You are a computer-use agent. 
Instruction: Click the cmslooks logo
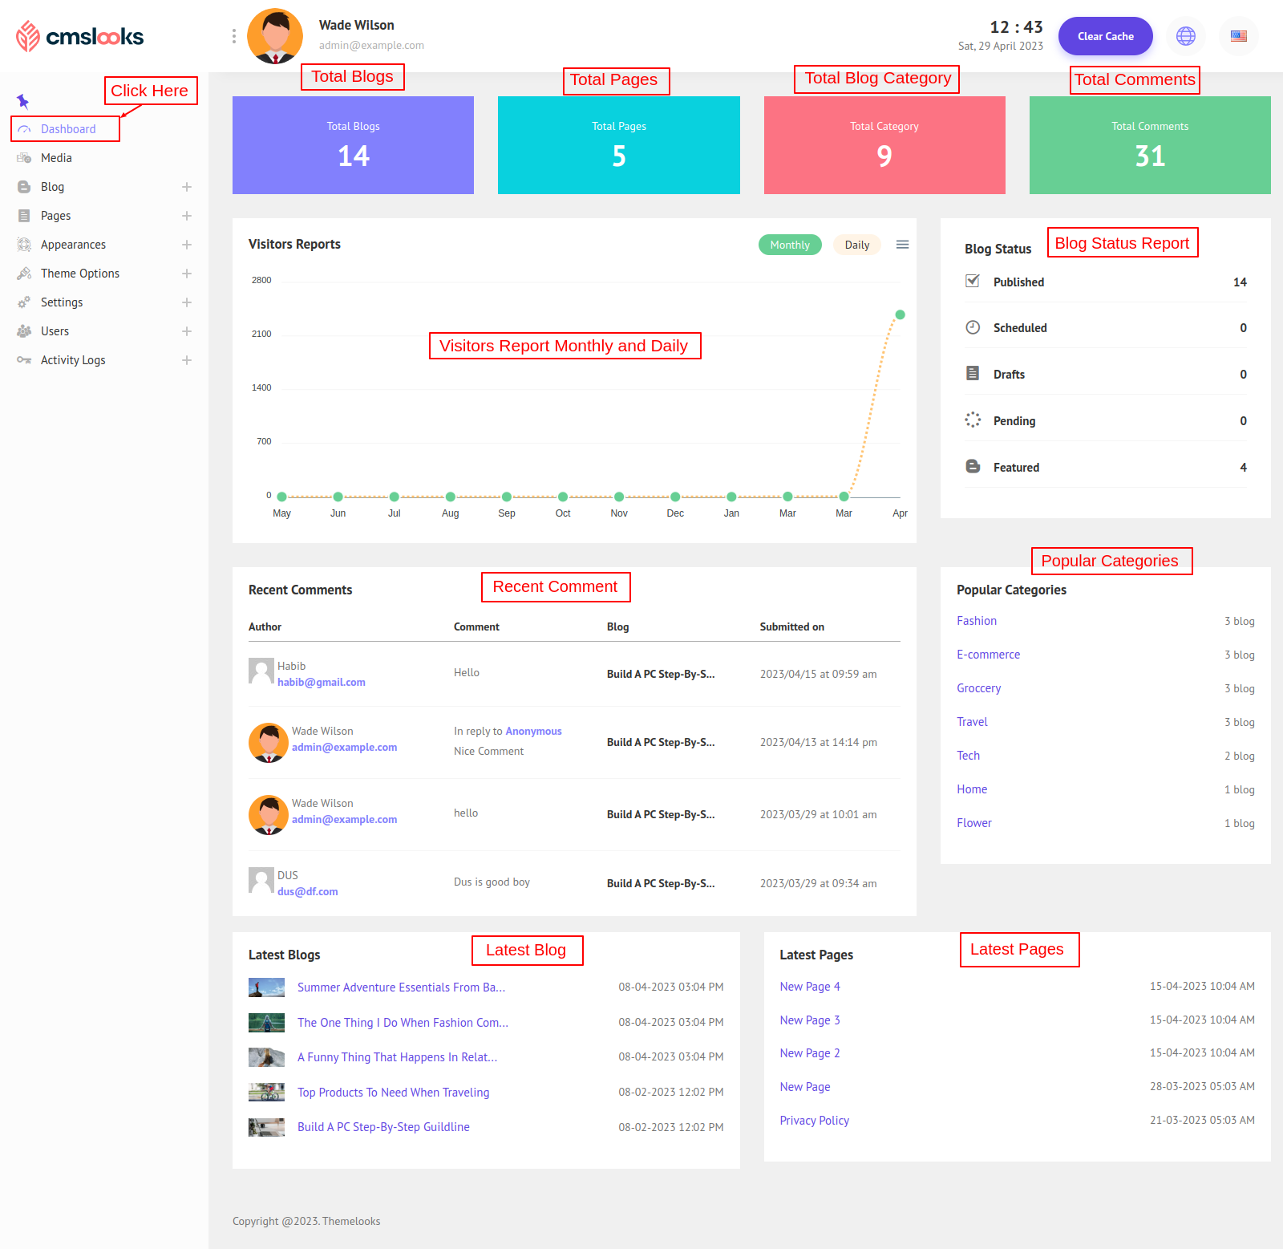coord(80,36)
